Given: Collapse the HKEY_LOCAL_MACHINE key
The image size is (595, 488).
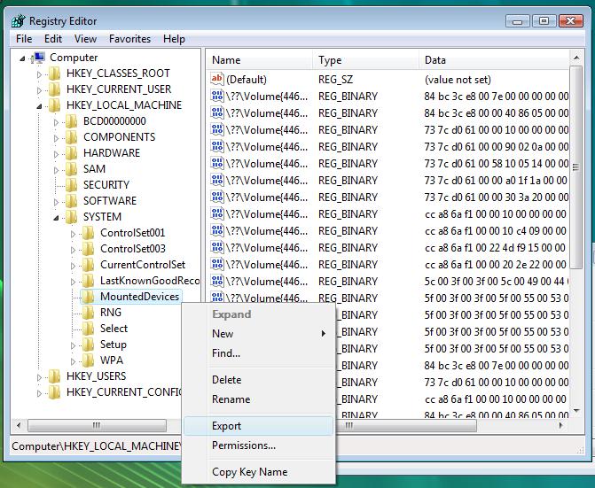Looking at the screenshot, I should (39, 106).
